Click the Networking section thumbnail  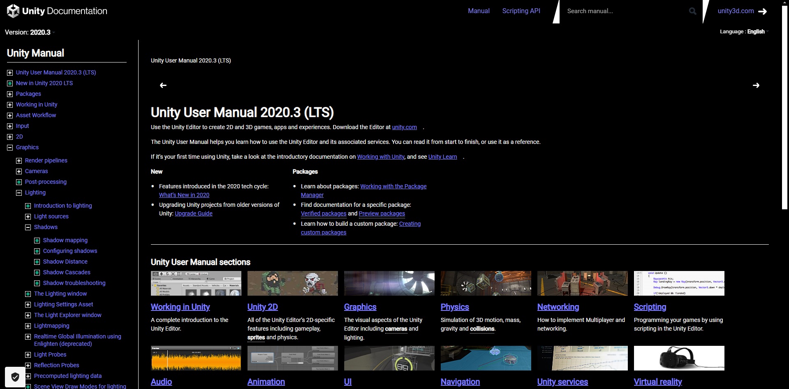pyautogui.click(x=583, y=283)
